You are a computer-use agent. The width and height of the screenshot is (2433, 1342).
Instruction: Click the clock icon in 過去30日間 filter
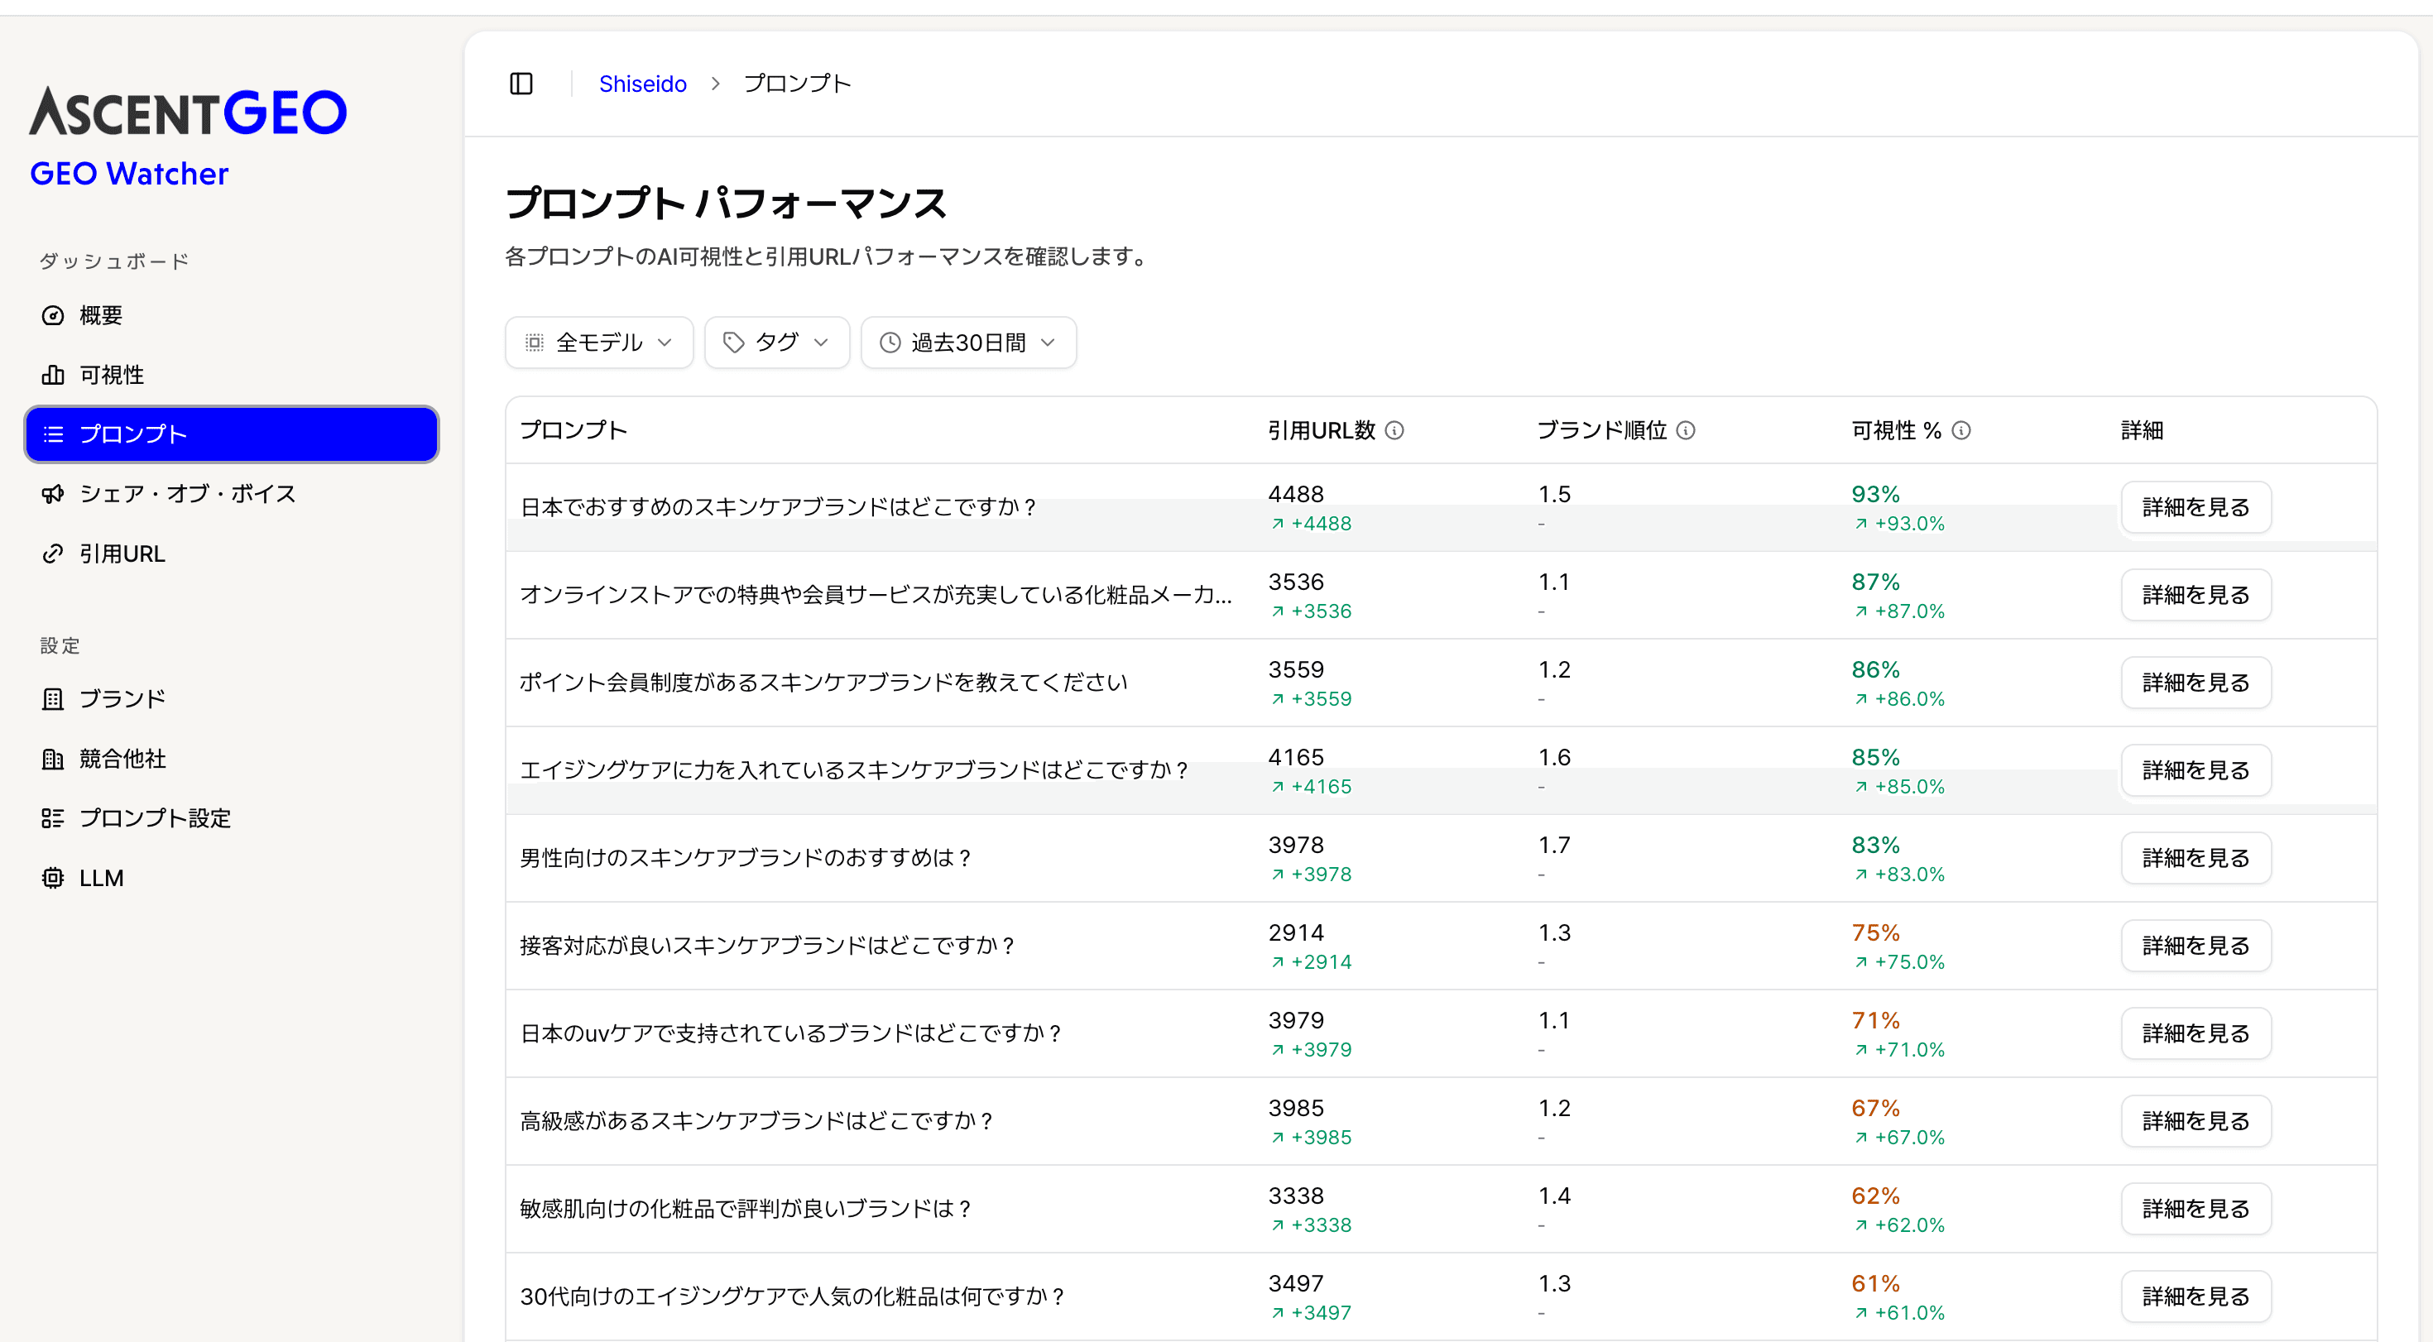[x=890, y=343]
